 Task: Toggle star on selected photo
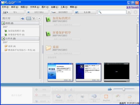(57, 90)
